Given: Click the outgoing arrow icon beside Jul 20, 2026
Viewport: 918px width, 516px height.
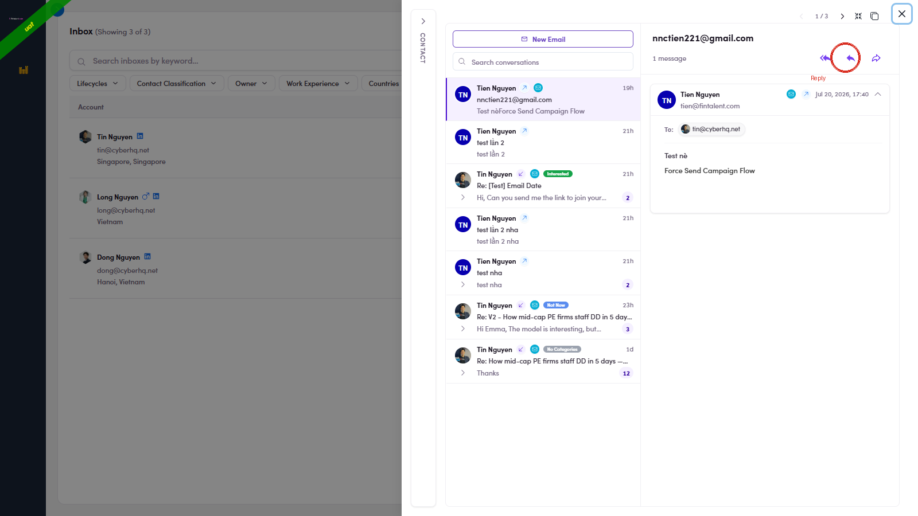Looking at the screenshot, I should tap(806, 94).
